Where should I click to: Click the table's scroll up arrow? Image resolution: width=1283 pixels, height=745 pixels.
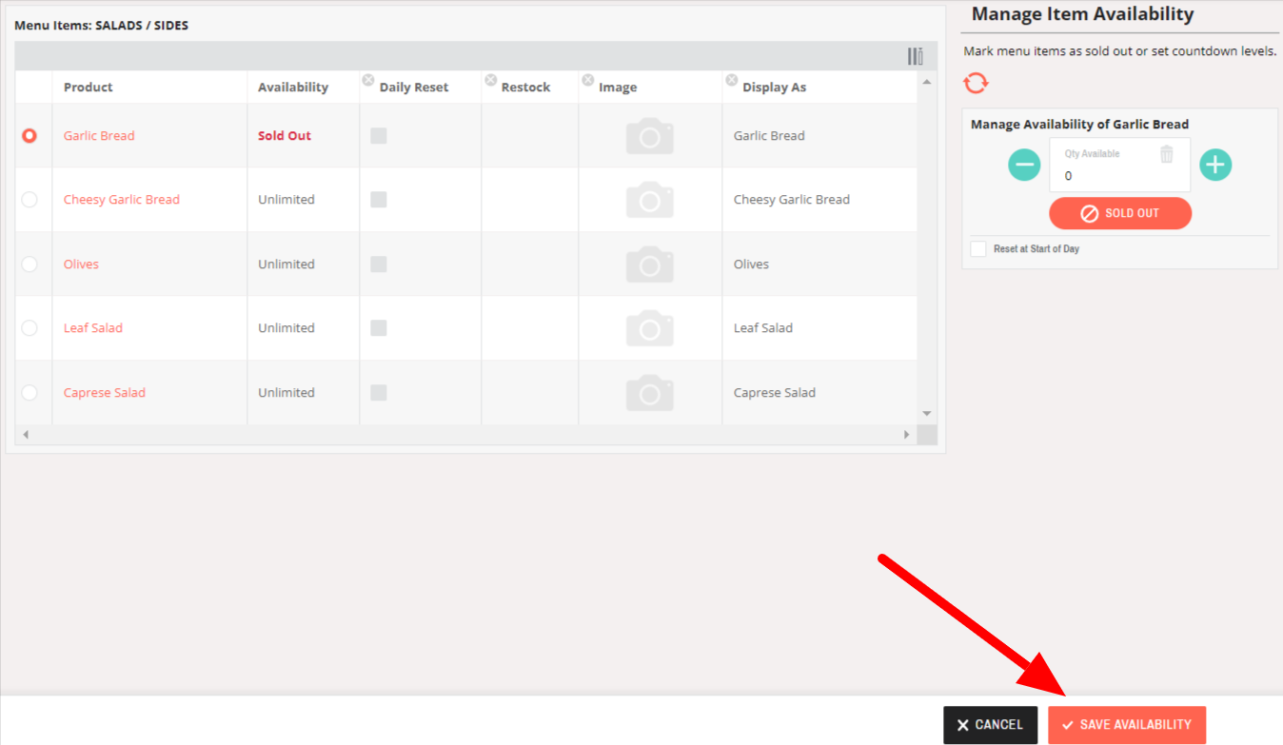928,82
